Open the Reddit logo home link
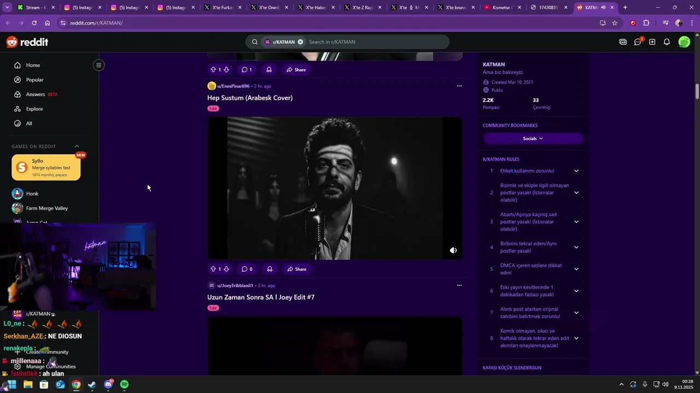The image size is (700, 393). tap(27, 42)
